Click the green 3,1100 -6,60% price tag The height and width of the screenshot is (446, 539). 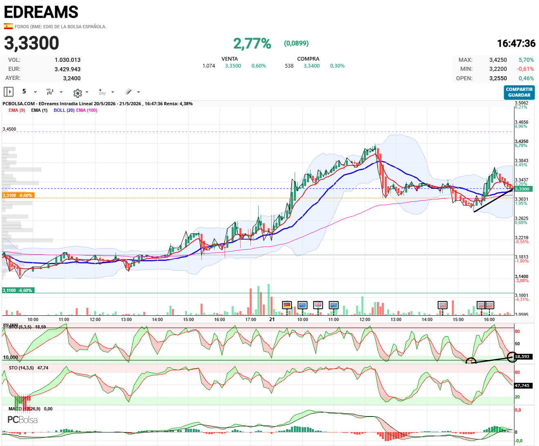18,290
